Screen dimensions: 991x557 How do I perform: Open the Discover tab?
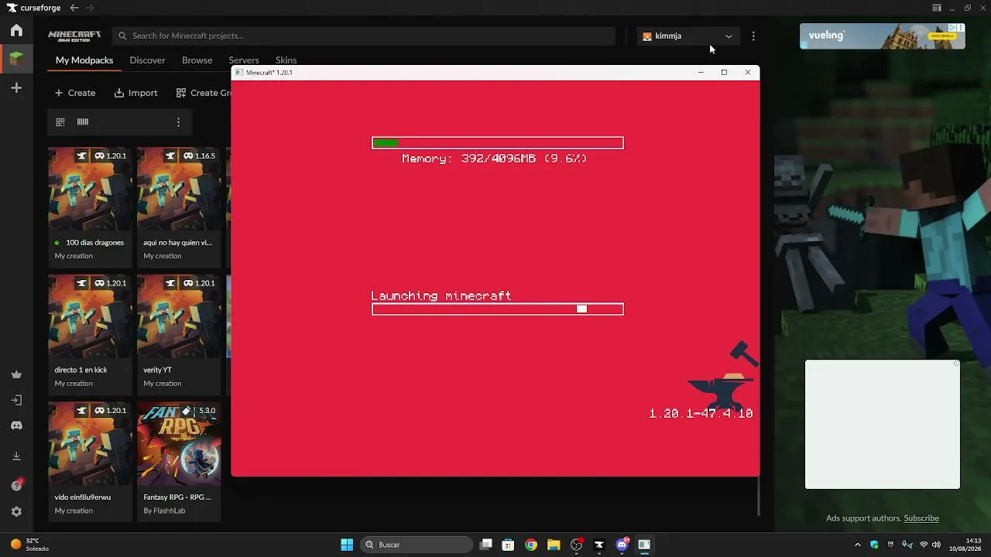[147, 60]
